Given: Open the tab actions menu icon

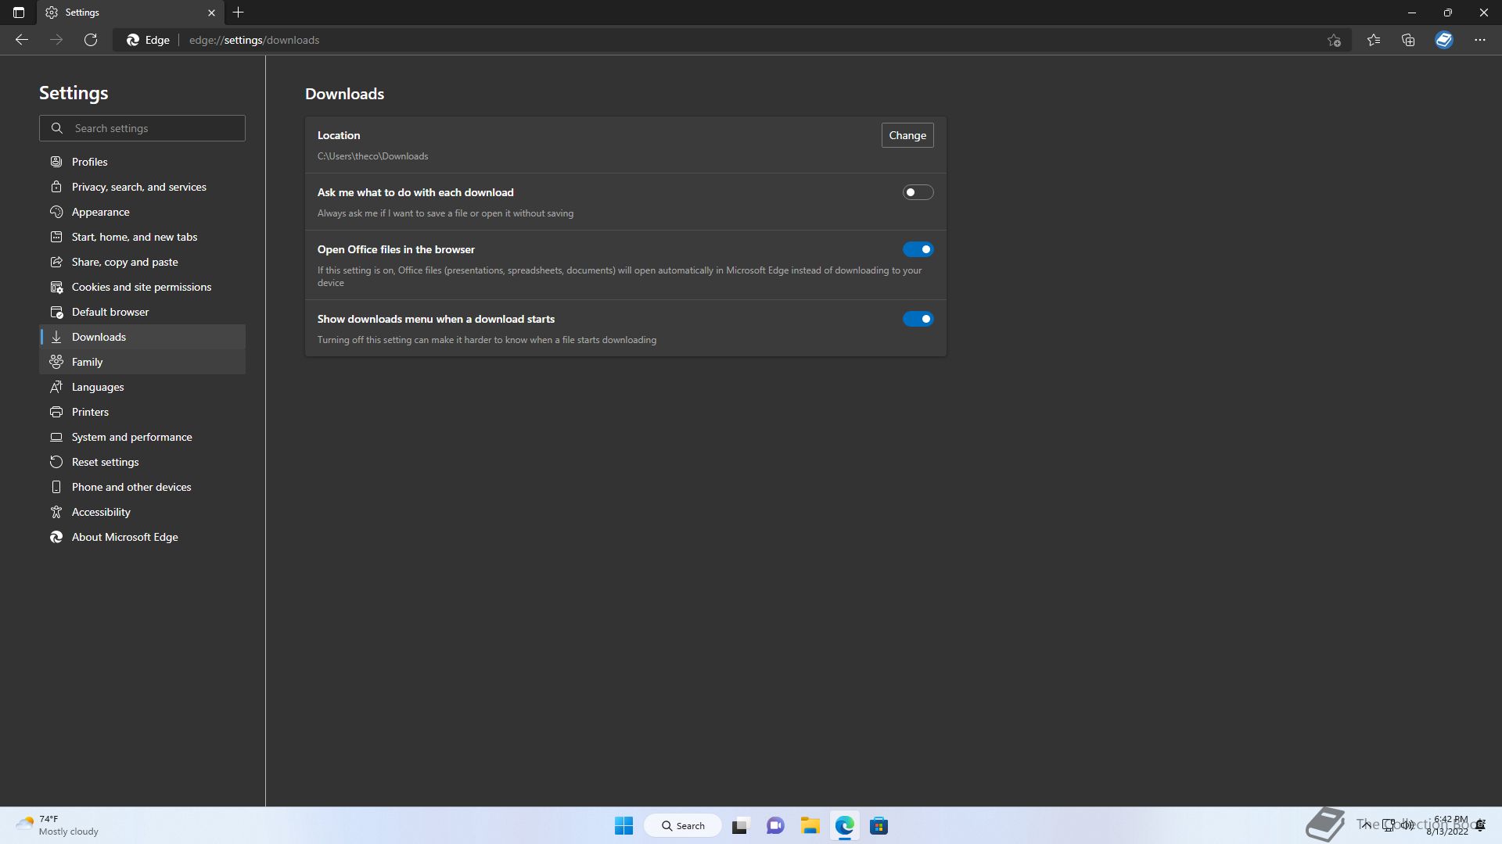Looking at the screenshot, I should click(x=19, y=13).
